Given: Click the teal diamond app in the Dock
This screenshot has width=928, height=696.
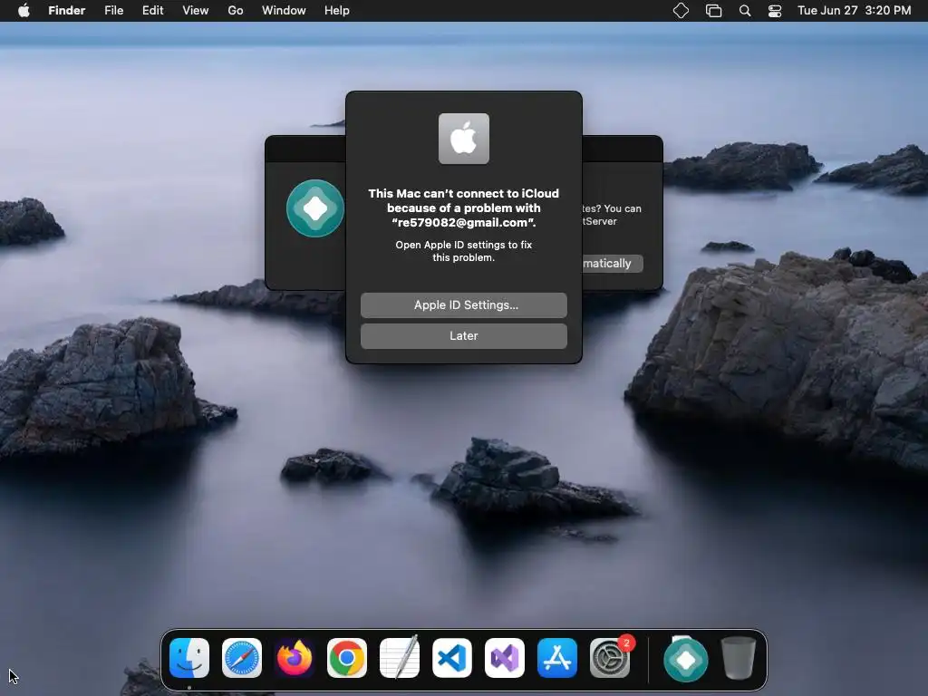Looking at the screenshot, I should [686, 660].
